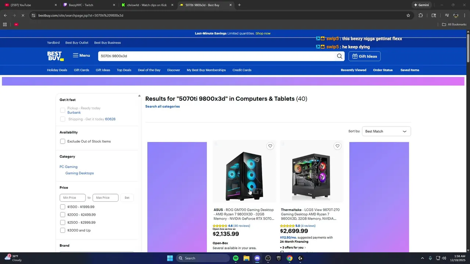Switch to the BeezyNYC Twitch tab
The image size is (470, 264).
point(89,5)
